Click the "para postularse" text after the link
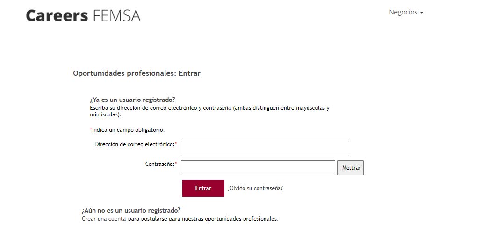 pyautogui.click(x=203, y=218)
